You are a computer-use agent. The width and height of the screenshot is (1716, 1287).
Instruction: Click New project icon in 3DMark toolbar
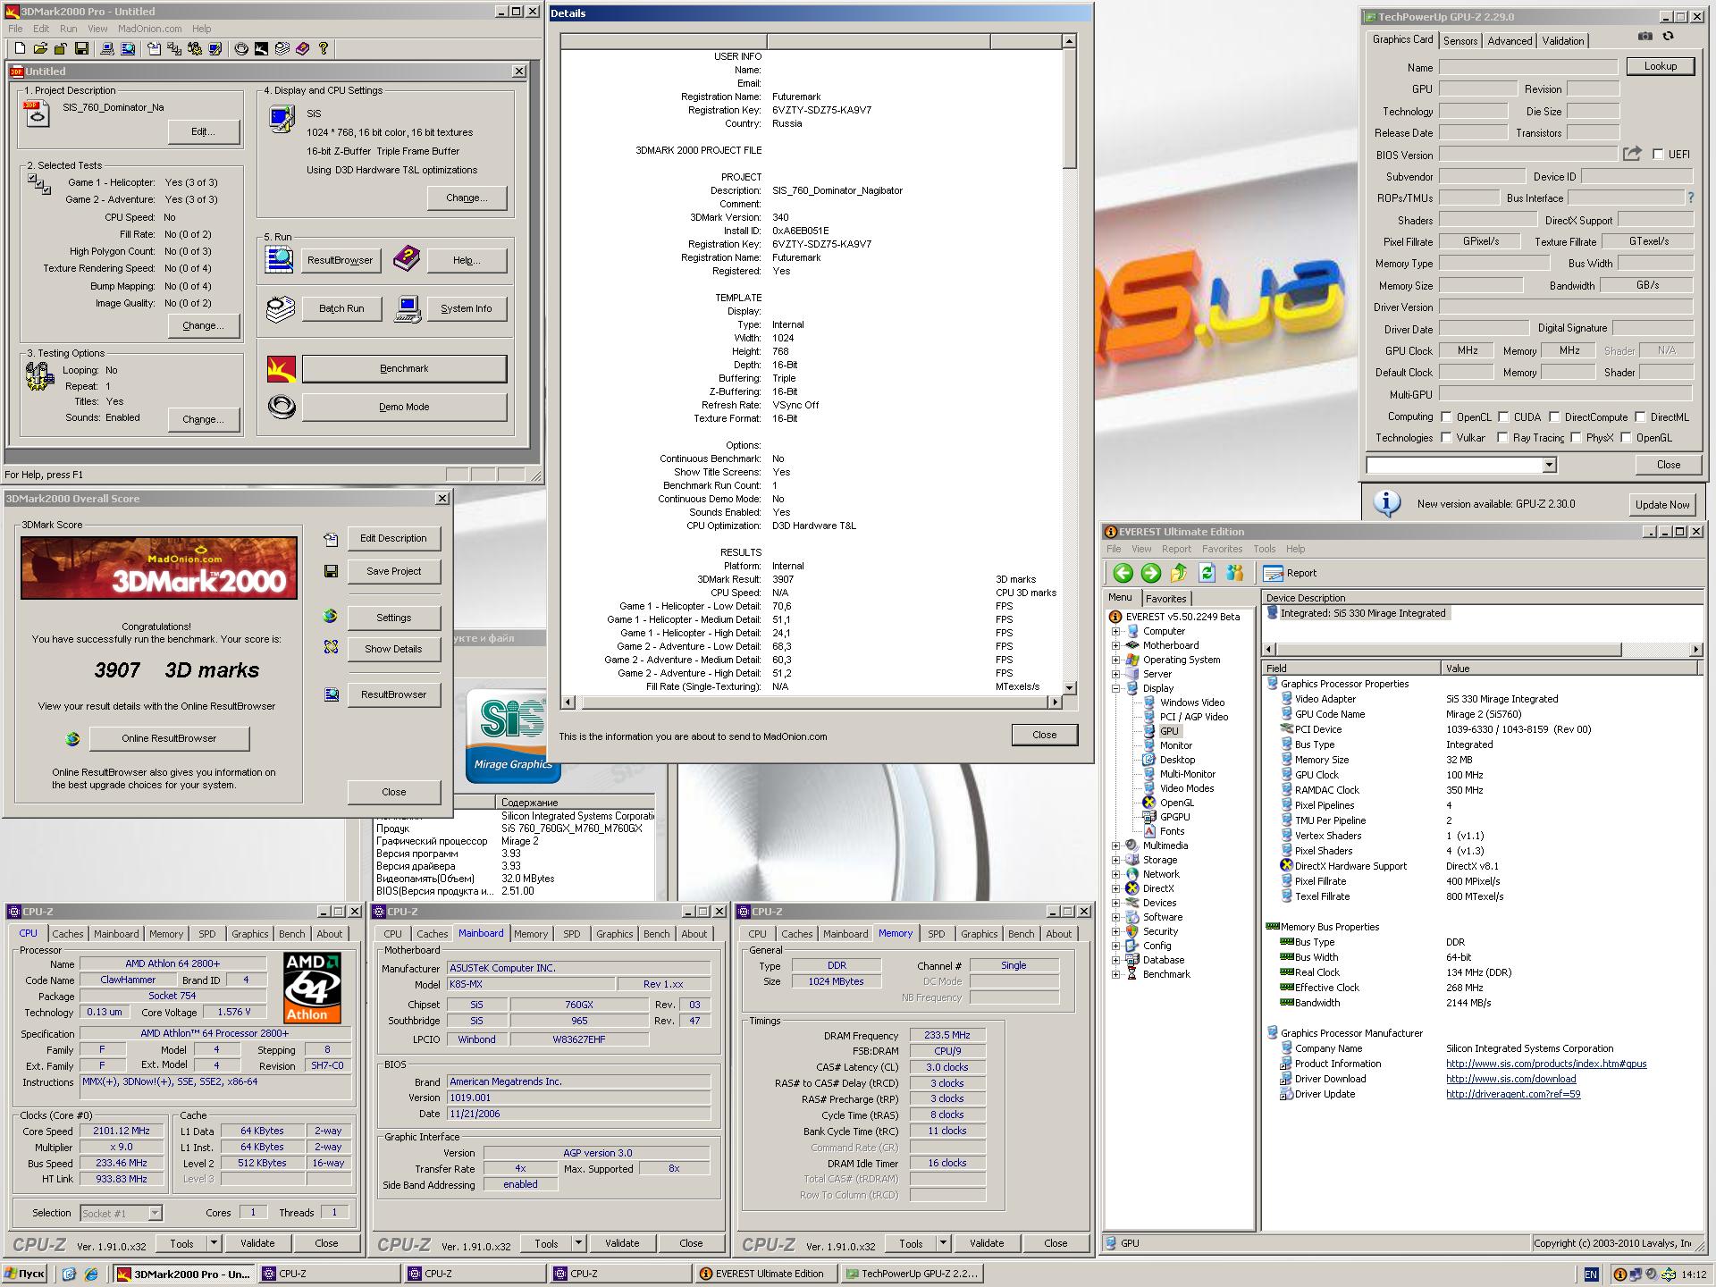click(20, 48)
